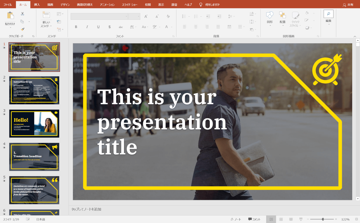Open the Shapes (図形) gallery icon
Screen dimensions: 360x223
pos(270,15)
